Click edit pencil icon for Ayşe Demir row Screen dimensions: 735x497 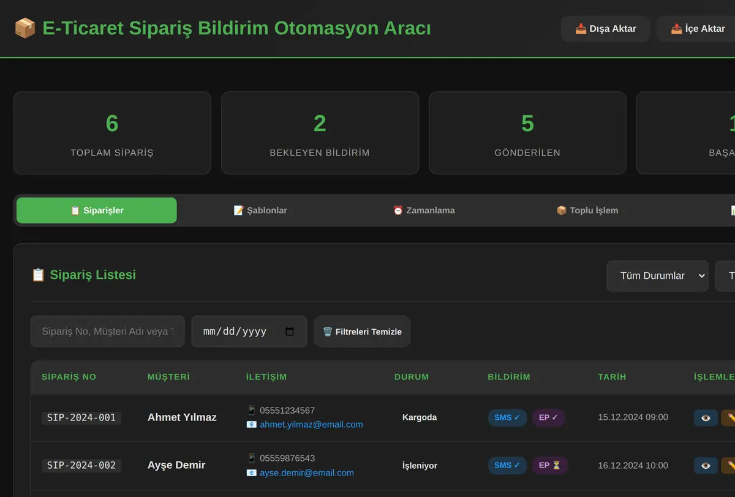point(729,465)
